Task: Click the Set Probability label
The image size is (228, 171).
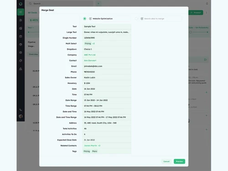Action: pyautogui.click(x=202, y=28)
